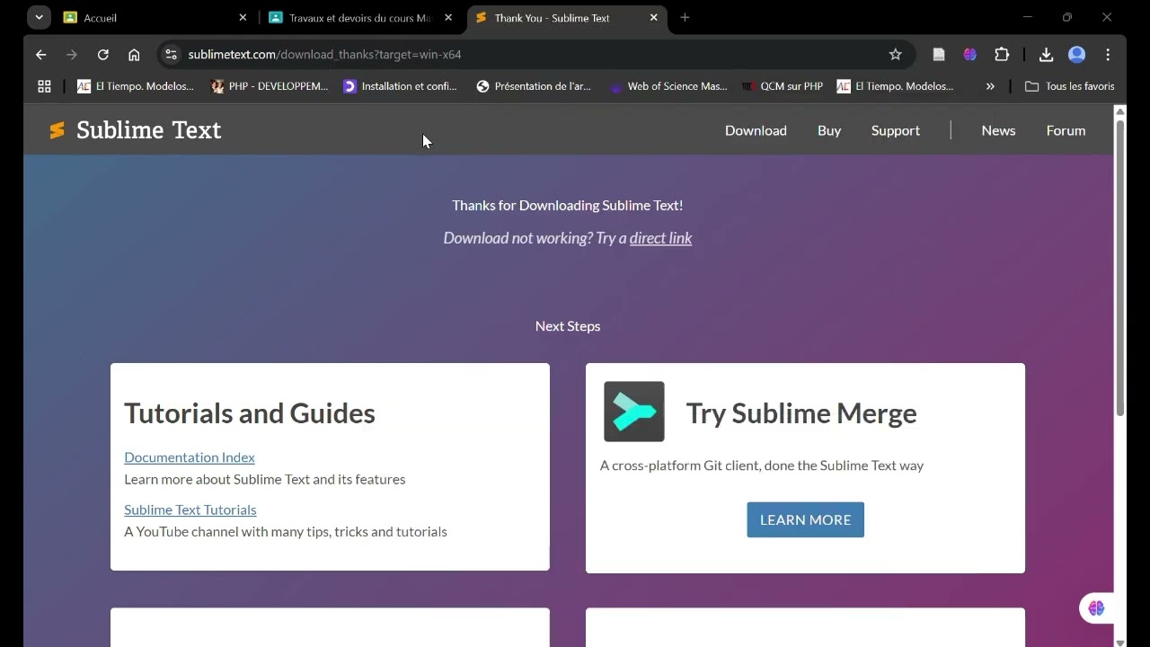Open the Buy nav item
The image size is (1150, 647).
tap(829, 130)
